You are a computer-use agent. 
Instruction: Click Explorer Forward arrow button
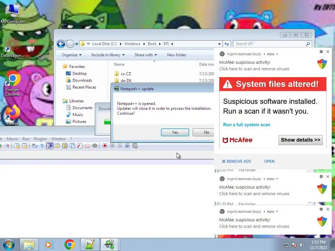[x=70, y=44]
